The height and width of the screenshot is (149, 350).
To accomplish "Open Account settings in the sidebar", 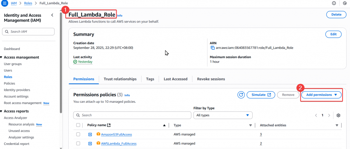I will pos(16,97).
